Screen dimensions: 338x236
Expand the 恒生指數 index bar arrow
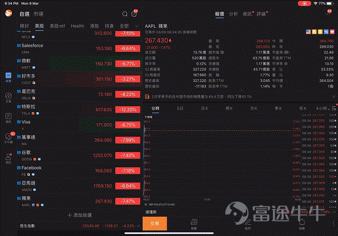(x=138, y=226)
